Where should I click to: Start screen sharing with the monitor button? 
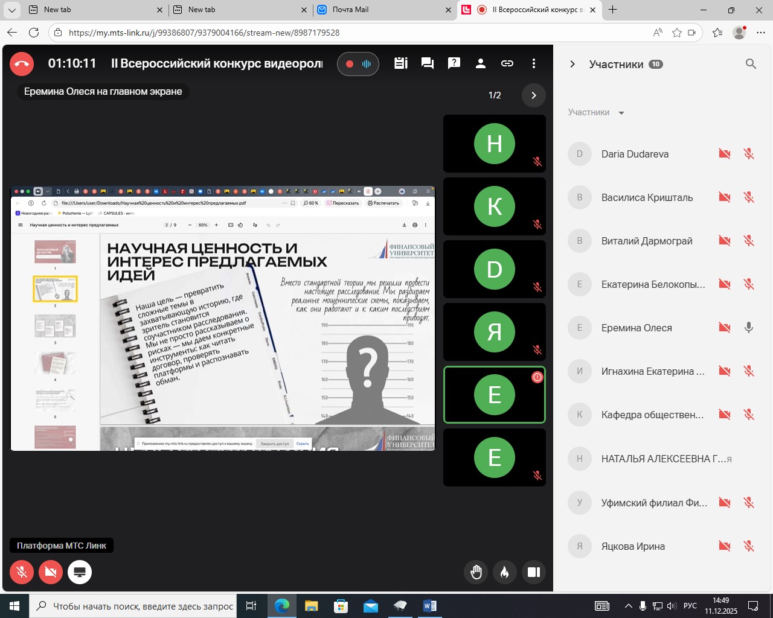click(x=80, y=572)
